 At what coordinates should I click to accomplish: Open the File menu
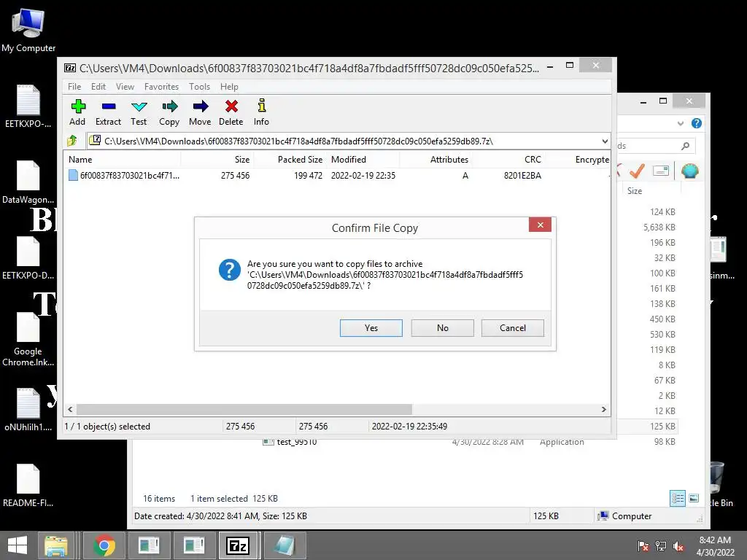pos(74,87)
